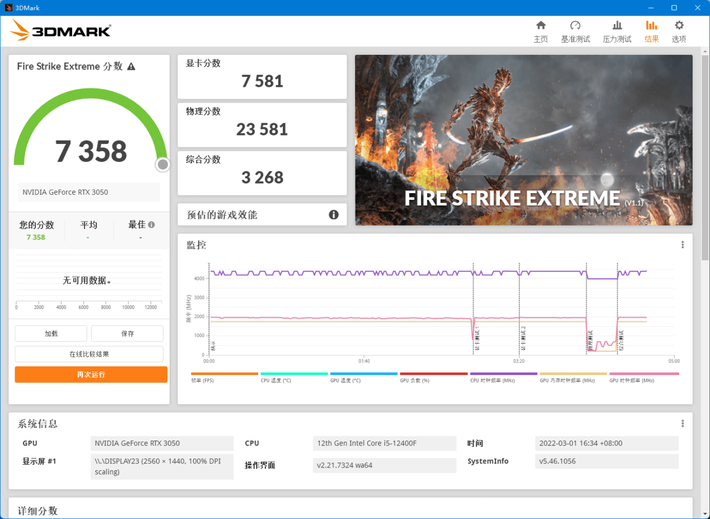The width and height of the screenshot is (710, 519).
Task: Open 在线比较结果 to compare results online
Action: (x=88, y=354)
